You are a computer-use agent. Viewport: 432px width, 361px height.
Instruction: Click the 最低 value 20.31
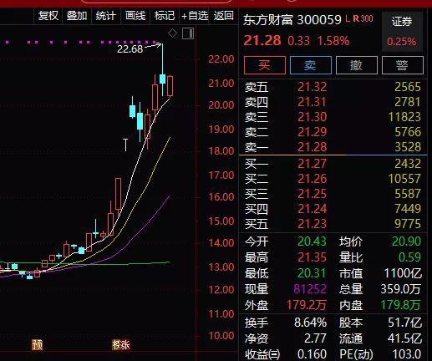[312, 273]
